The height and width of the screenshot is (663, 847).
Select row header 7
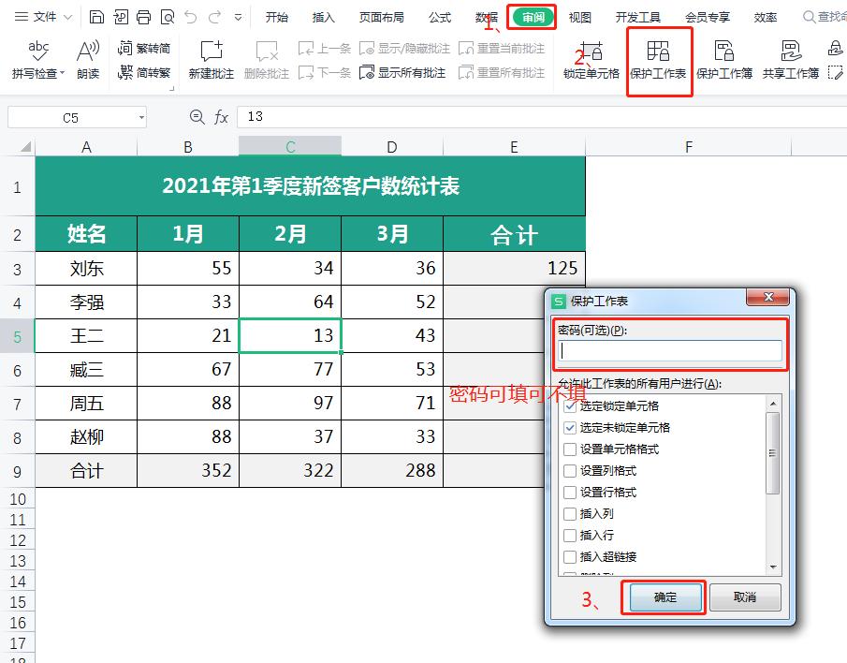coord(17,404)
